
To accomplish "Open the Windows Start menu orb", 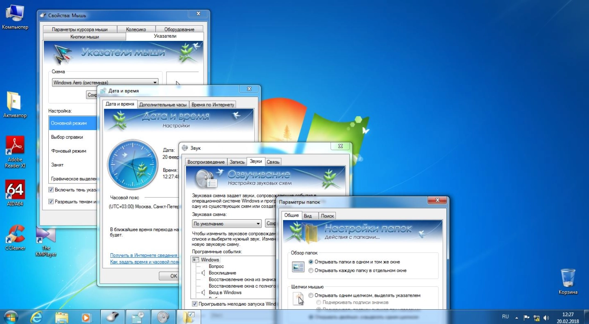I will [x=10, y=317].
